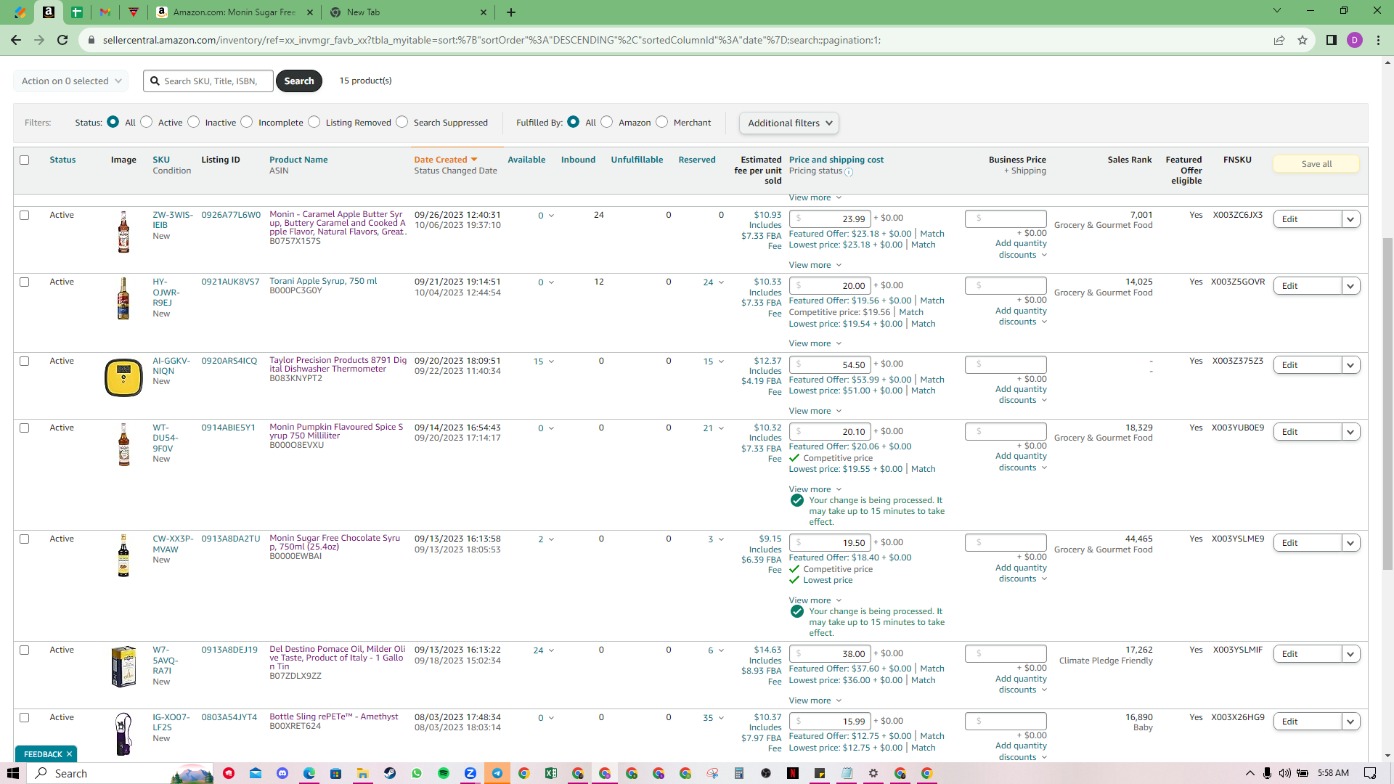Click Edit for Monin Pumpkin Spice Syrup row
The image size is (1394, 784).
point(1308,432)
